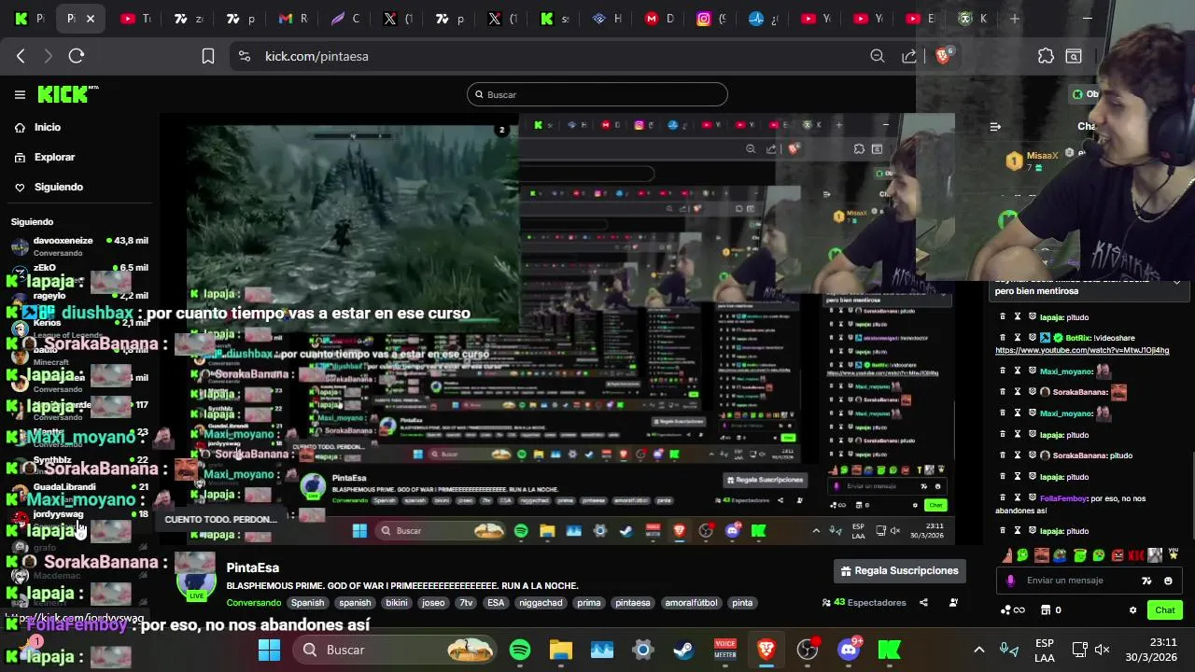Viewport: 1195px width, 672px height.
Task: Select Inicio in the sidebar
Action: (47, 127)
